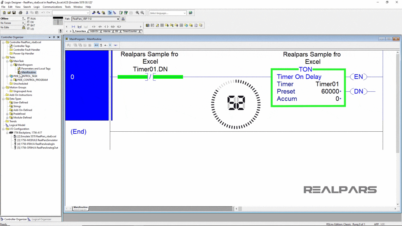This screenshot has width=402, height=226.
Task: Select the Output Energize coil icon
Action: [x=106, y=27]
